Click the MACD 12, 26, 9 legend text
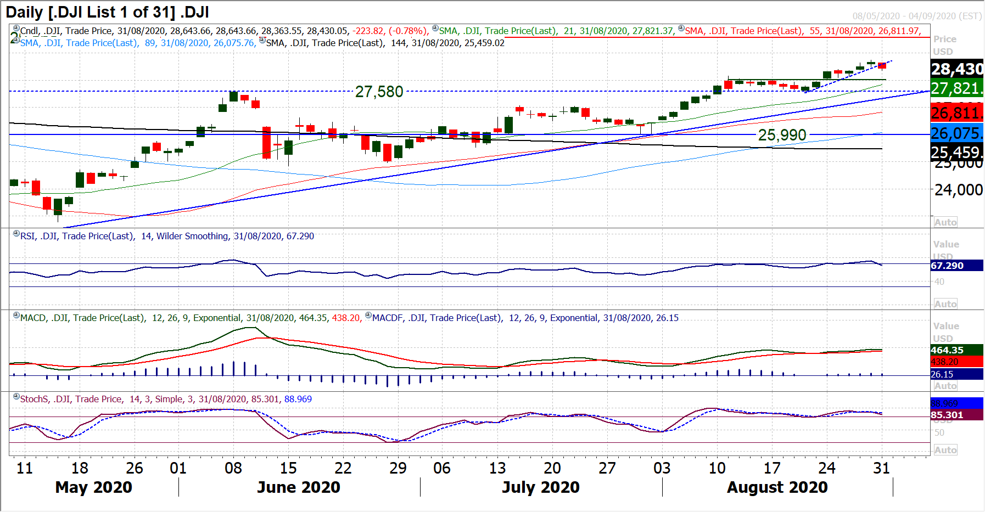Screen dimensions: 985x512 191,318
